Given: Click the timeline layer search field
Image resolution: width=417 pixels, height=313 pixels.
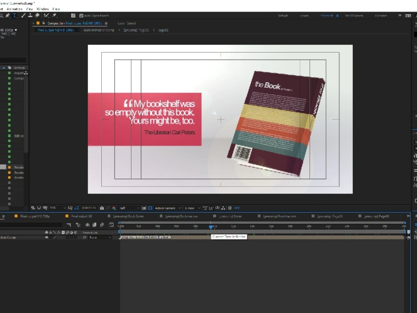Looking at the screenshot, I should tap(31, 225).
